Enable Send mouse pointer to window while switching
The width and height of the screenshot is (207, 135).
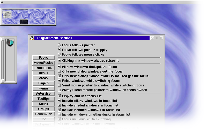click(60, 85)
